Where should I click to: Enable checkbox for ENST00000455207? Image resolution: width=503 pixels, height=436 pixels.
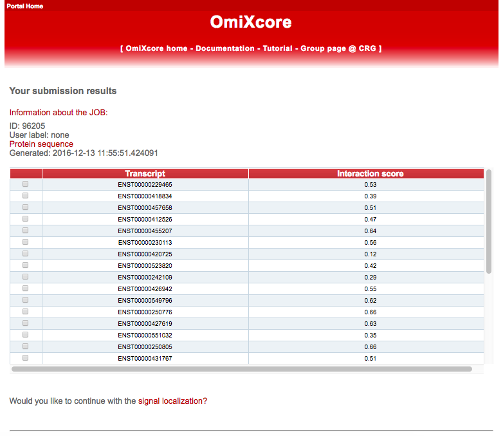point(26,231)
